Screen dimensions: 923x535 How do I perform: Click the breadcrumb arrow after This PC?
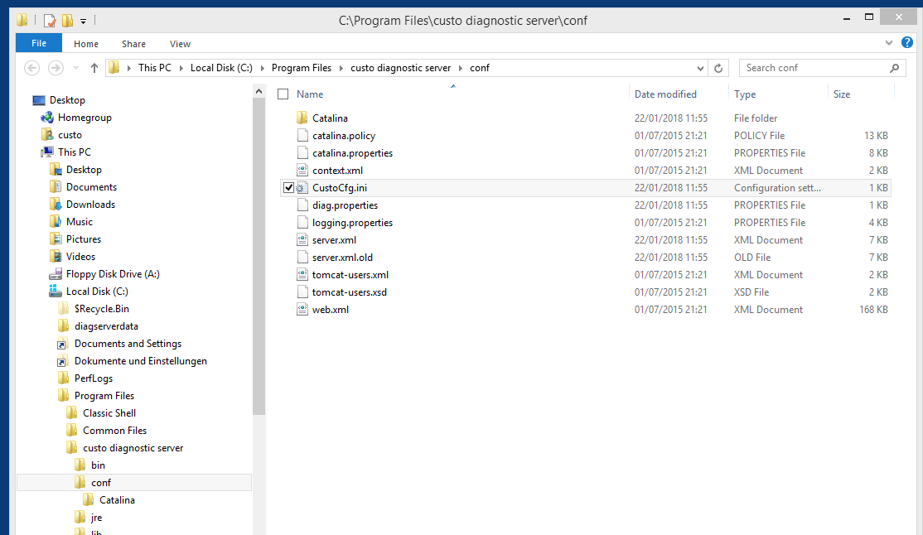[x=181, y=68]
